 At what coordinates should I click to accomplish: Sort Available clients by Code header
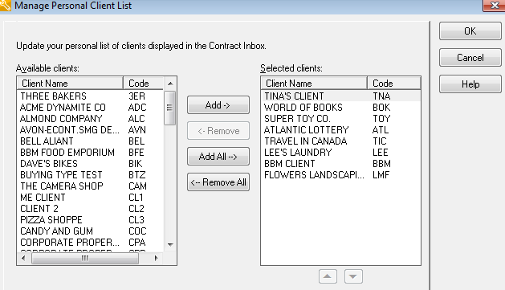[144, 83]
